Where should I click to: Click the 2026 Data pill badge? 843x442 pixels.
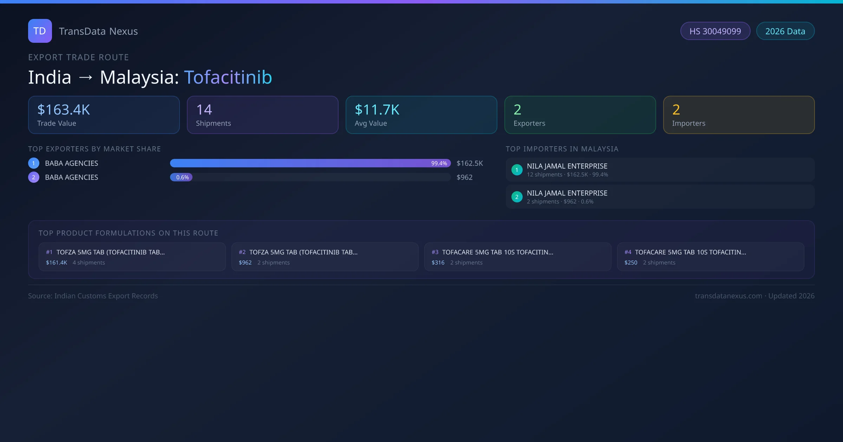(x=785, y=31)
